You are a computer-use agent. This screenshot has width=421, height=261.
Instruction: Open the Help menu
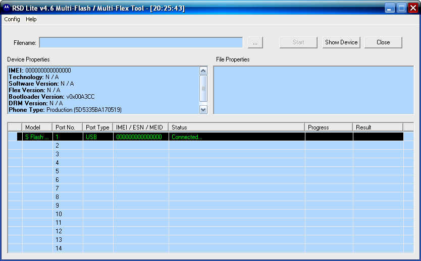coord(31,19)
